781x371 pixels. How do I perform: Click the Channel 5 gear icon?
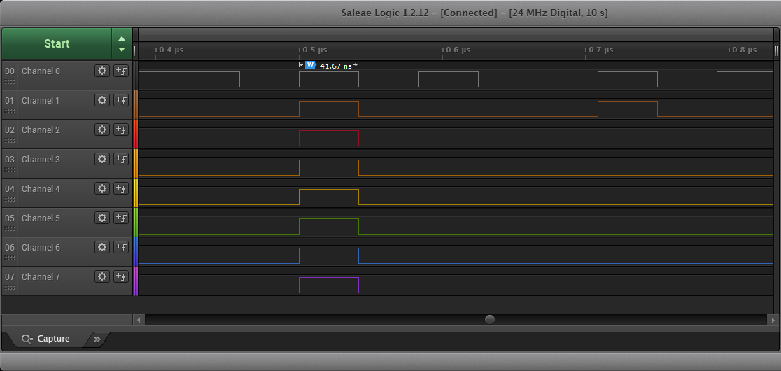[x=102, y=218]
